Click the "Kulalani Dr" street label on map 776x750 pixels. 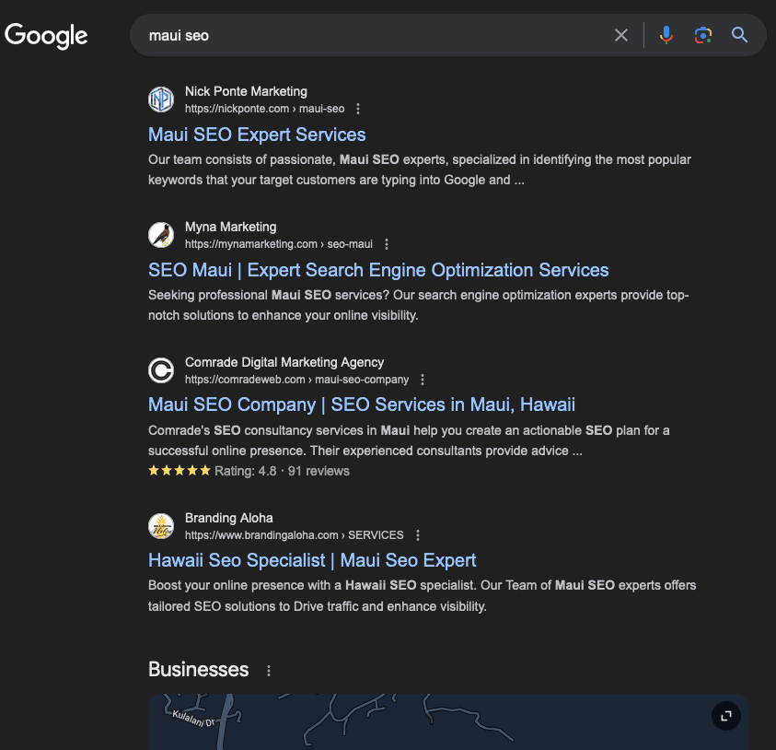(193, 719)
